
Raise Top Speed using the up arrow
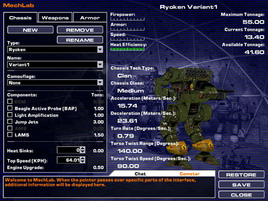point(83,158)
